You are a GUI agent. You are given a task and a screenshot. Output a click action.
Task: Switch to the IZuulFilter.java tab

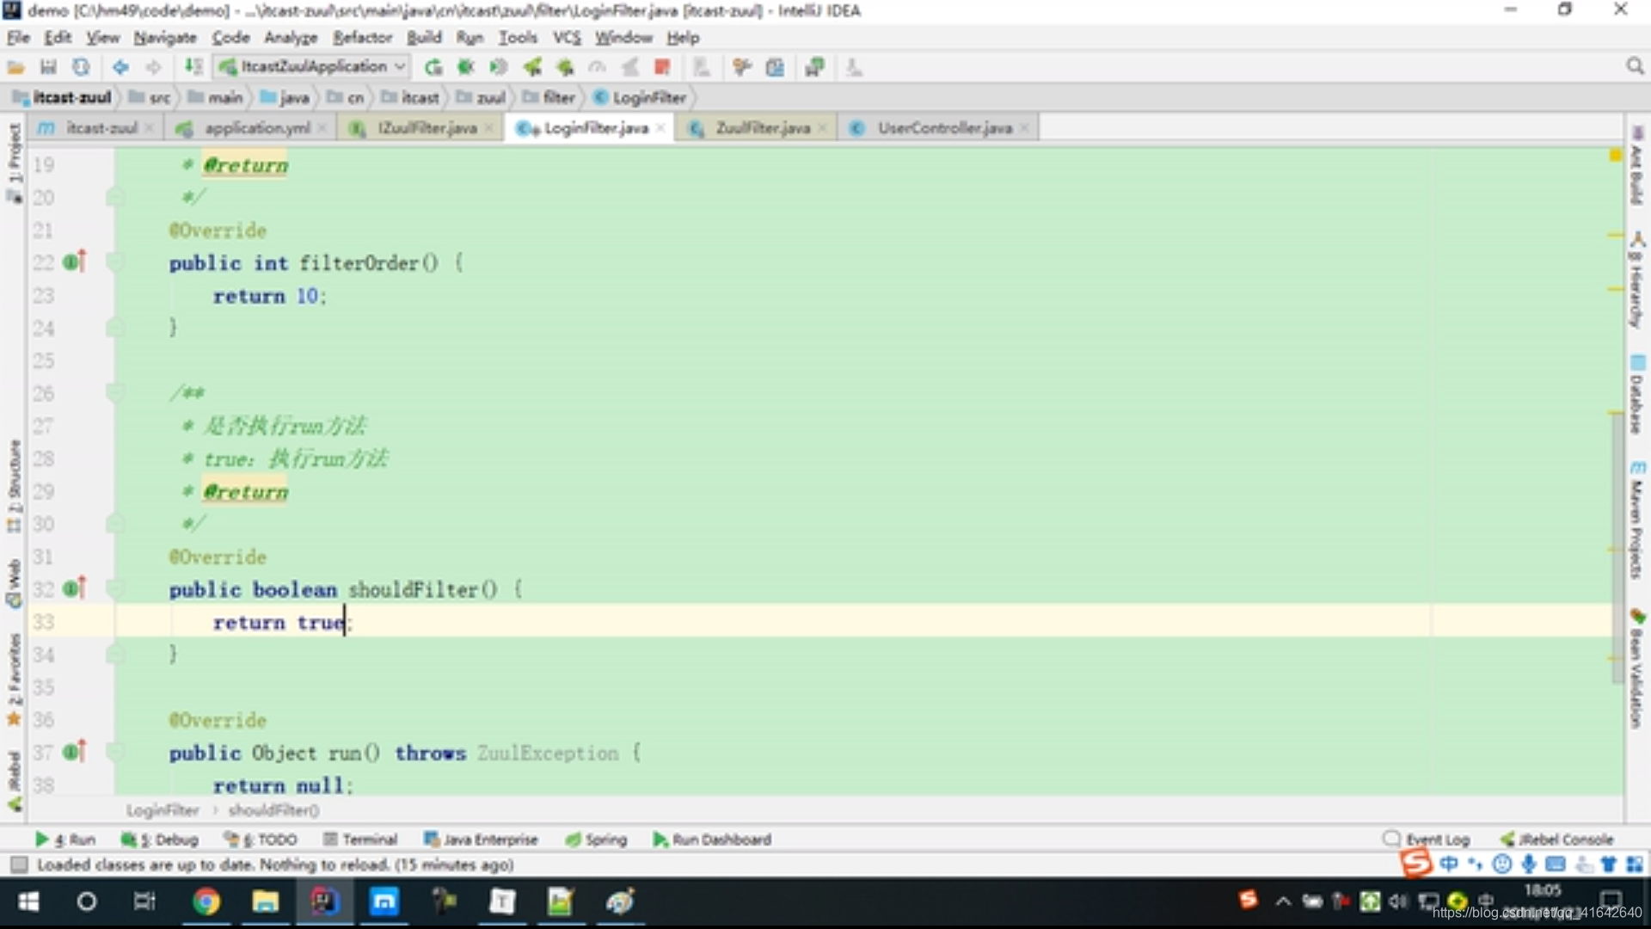(x=421, y=128)
